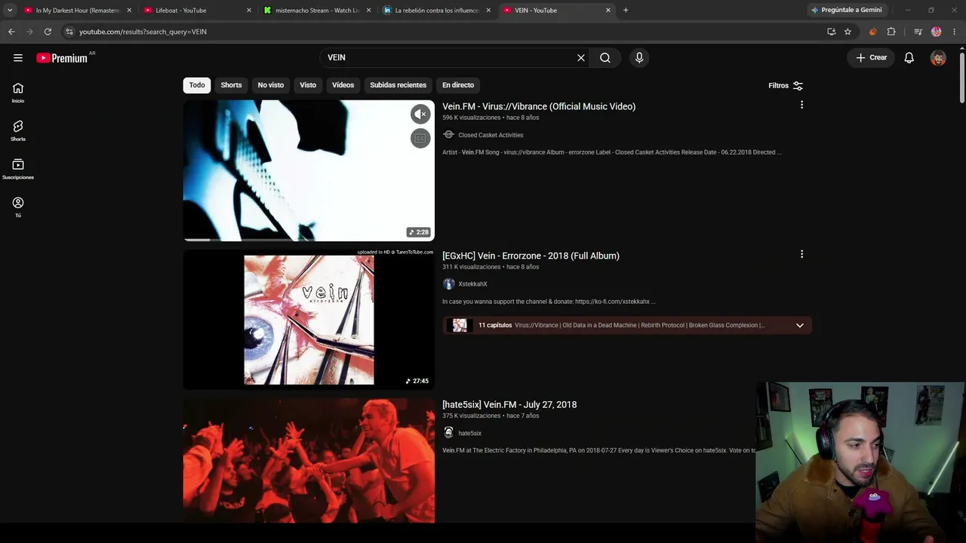
Task: Play the Errorzone album cover thumbnail
Action: pyautogui.click(x=309, y=320)
